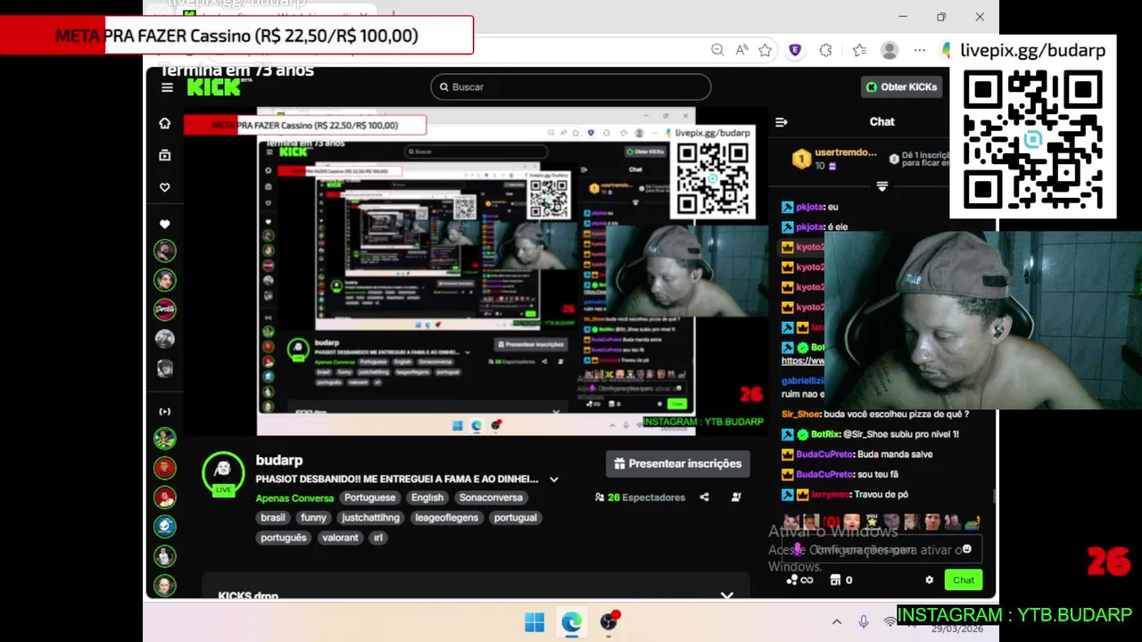This screenshot has width=1142, height=642.
Task: Select the brasil tag
Action: [273, 517]
